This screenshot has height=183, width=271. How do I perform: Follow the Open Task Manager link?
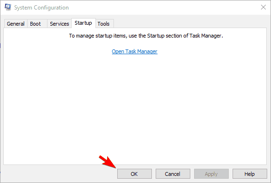click(x=134, y=51)
